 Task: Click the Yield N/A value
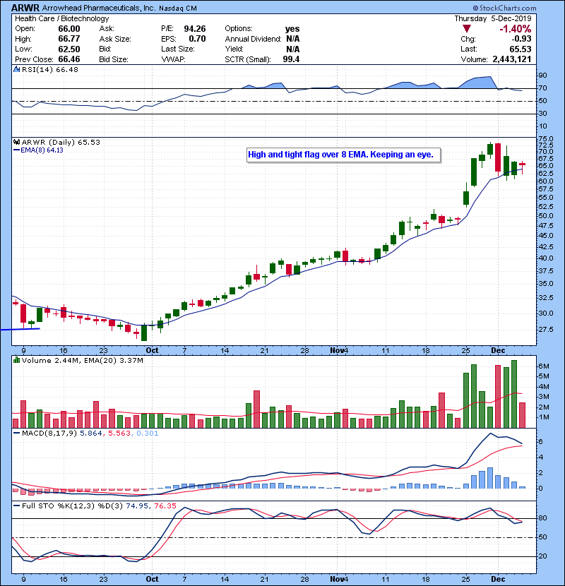pos(293,49)
